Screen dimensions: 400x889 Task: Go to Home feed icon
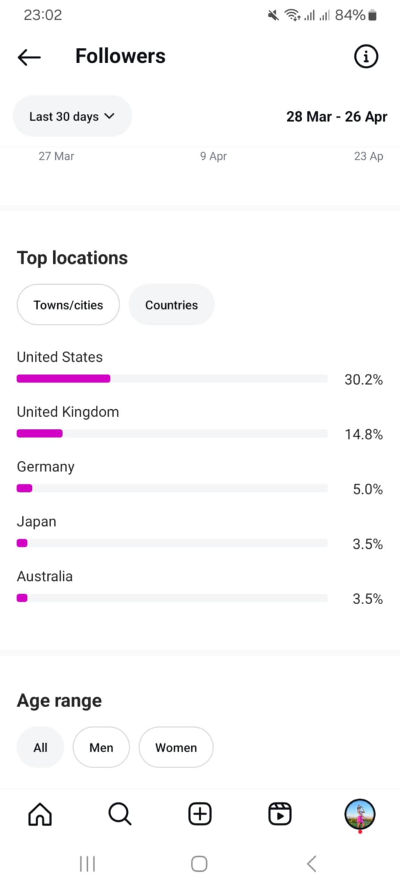pyautogui.click(x=40, y=814)
